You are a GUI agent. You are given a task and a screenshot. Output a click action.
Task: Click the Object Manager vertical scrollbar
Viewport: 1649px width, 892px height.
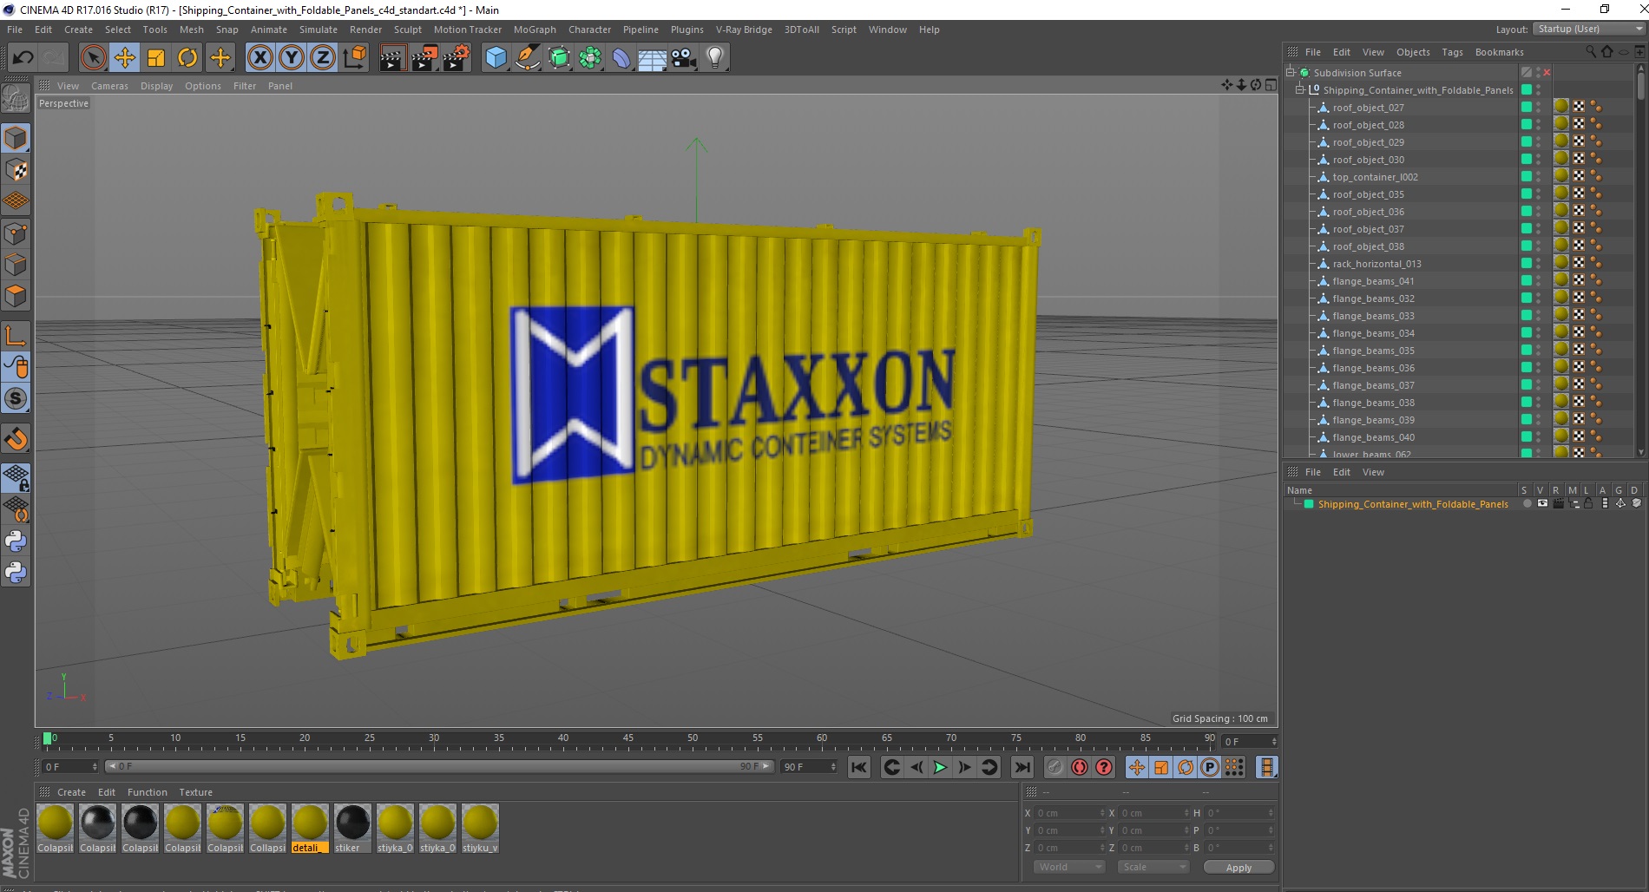(x=1640, y=86)
